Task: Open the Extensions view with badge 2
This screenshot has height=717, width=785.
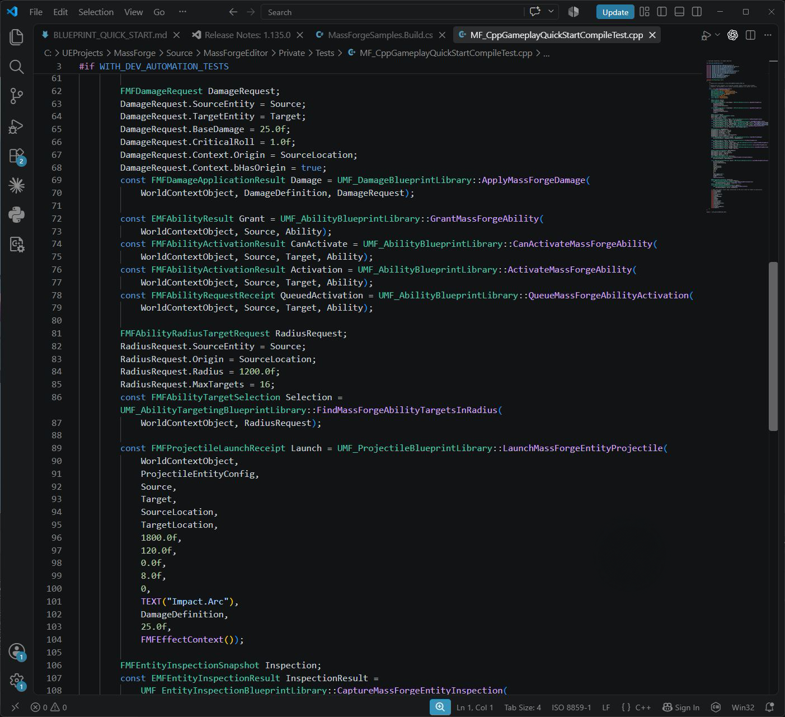Action: 17,156
